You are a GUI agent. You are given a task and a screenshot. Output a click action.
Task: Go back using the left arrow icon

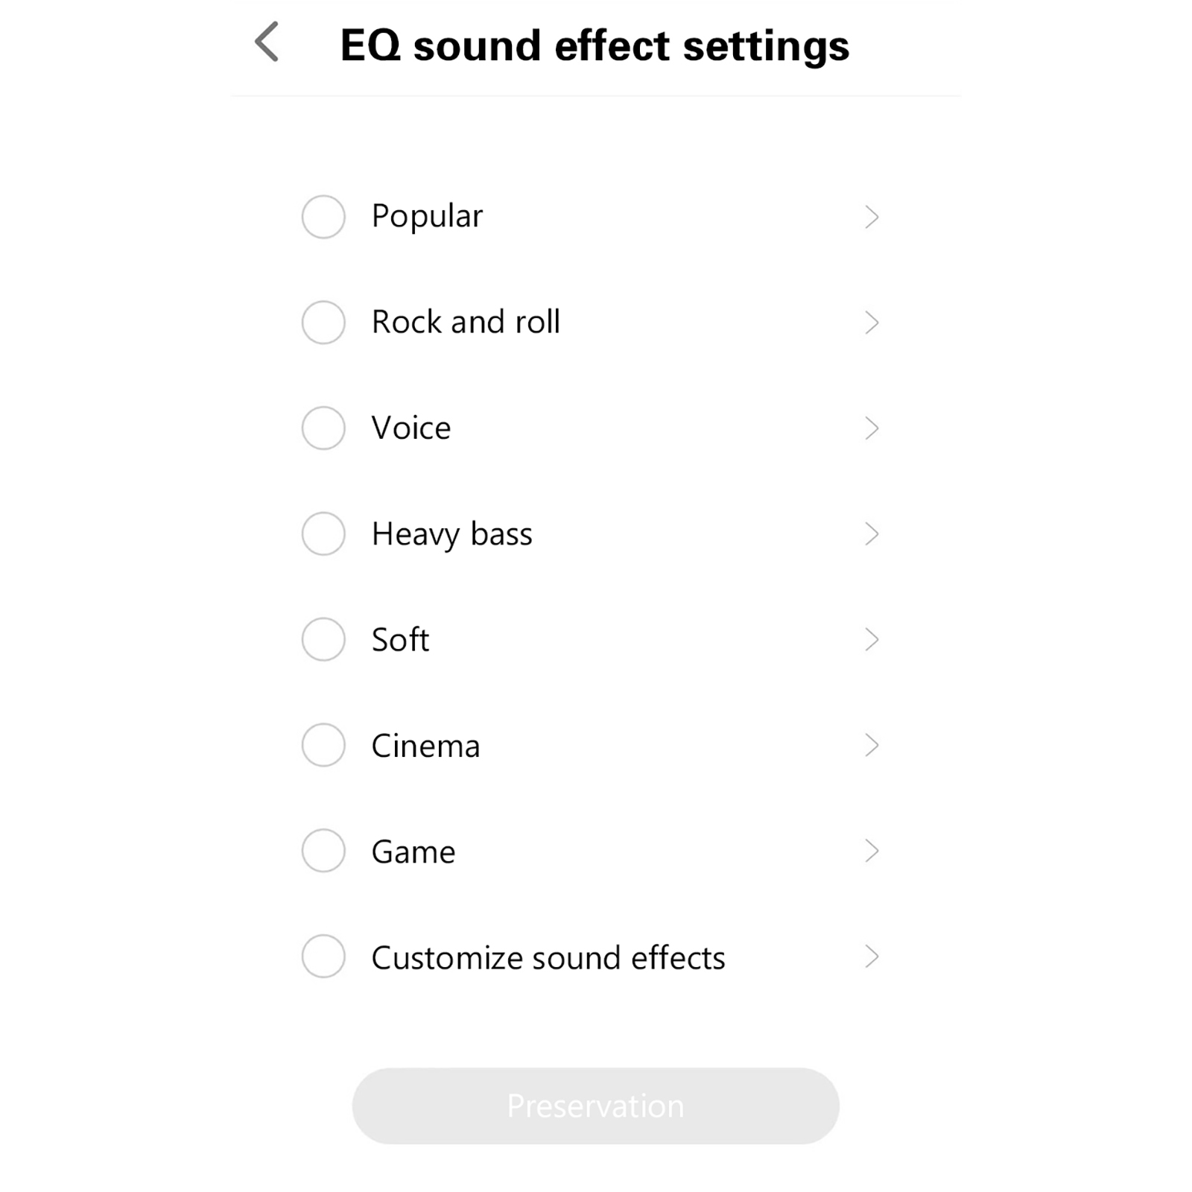(267, 42)
